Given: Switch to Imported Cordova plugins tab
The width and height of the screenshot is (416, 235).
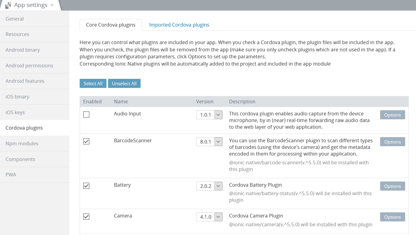Looking at the screenshot, I should (x=179, y=25).
